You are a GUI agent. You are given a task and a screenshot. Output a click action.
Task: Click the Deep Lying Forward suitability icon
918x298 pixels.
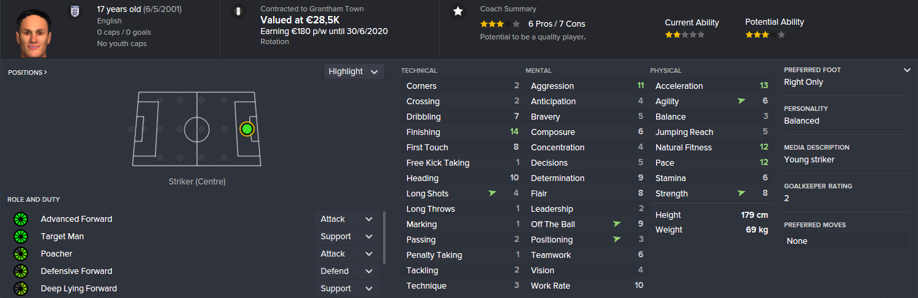pyautogui.click(x=21, y=289)
